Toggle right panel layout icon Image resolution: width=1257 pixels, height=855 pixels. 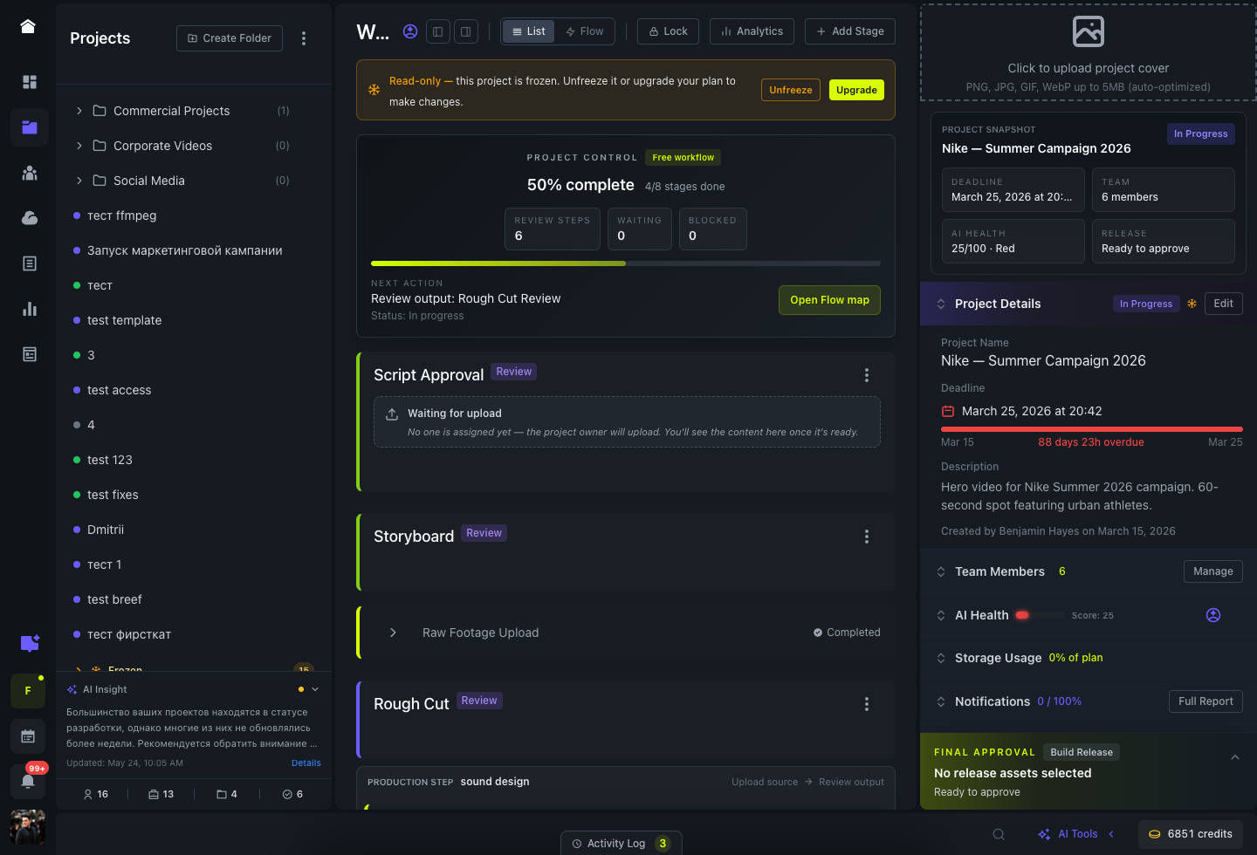coord(466,31)
